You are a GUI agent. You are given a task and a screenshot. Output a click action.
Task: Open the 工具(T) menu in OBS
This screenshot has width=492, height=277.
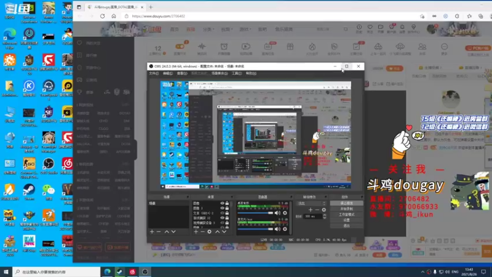(x=237, y=73)
